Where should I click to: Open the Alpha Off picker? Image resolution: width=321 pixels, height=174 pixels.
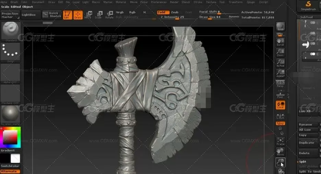coord(10,73)
